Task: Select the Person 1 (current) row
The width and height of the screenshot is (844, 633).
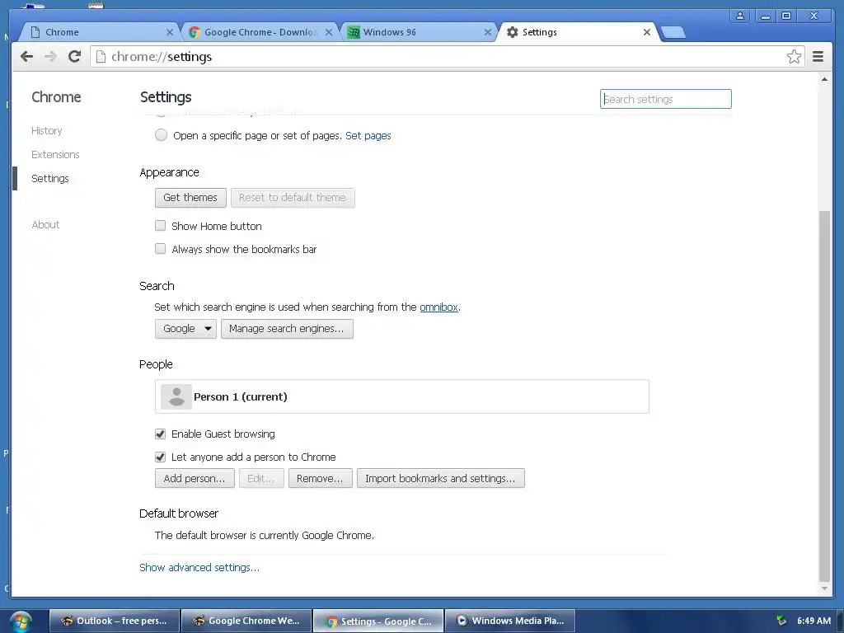Action: coord(402,396)
